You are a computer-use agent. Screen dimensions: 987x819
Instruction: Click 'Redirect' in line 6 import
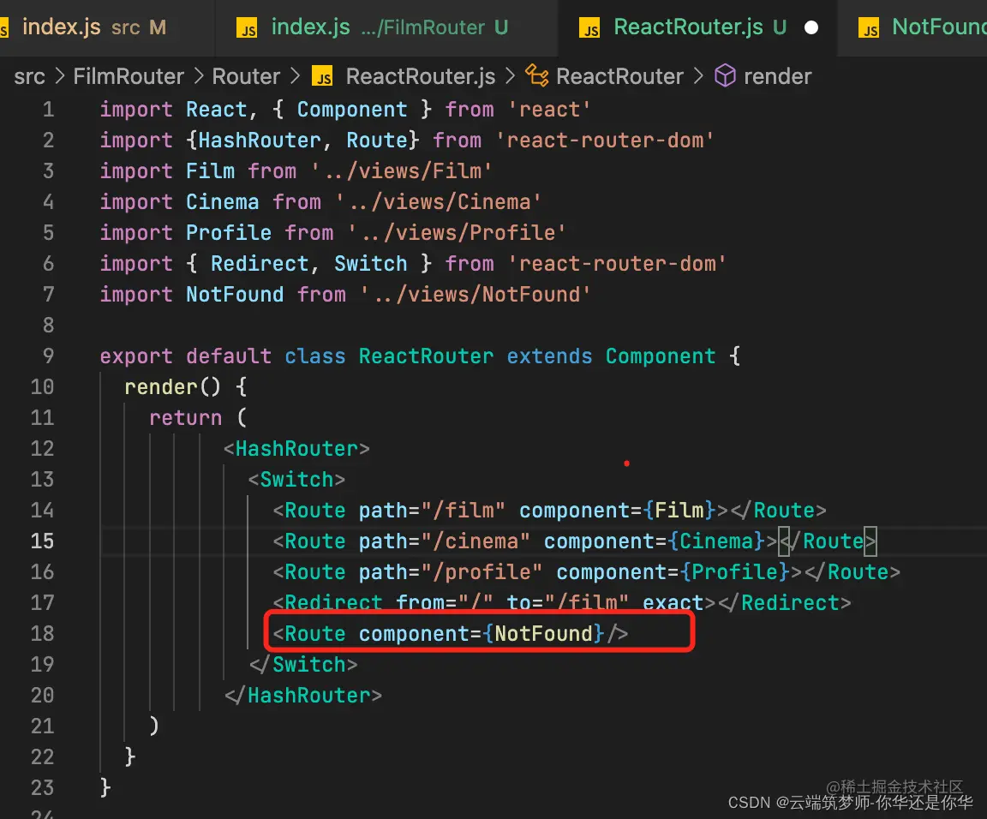pos(260,264)
